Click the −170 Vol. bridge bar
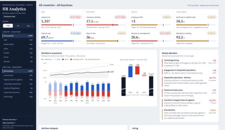 click(x=137, y=70)
